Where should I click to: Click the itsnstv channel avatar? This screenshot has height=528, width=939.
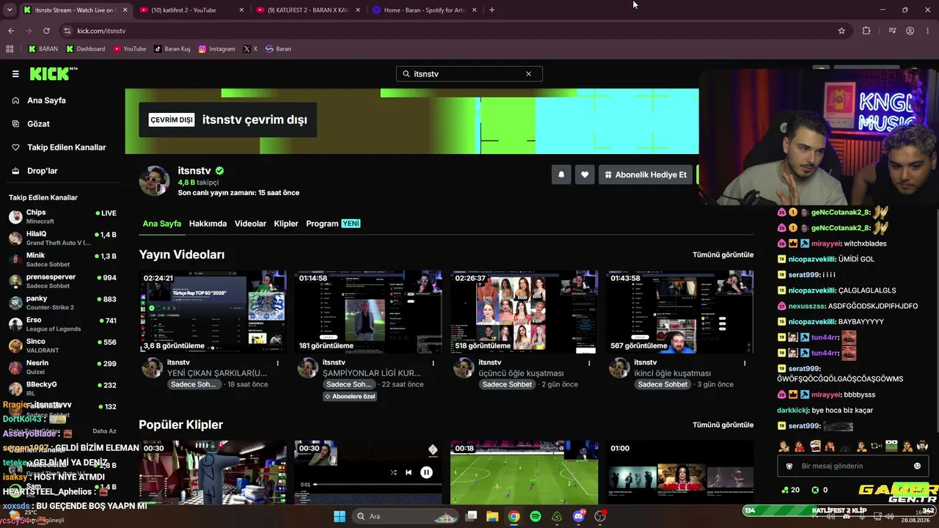click(154, 181)
